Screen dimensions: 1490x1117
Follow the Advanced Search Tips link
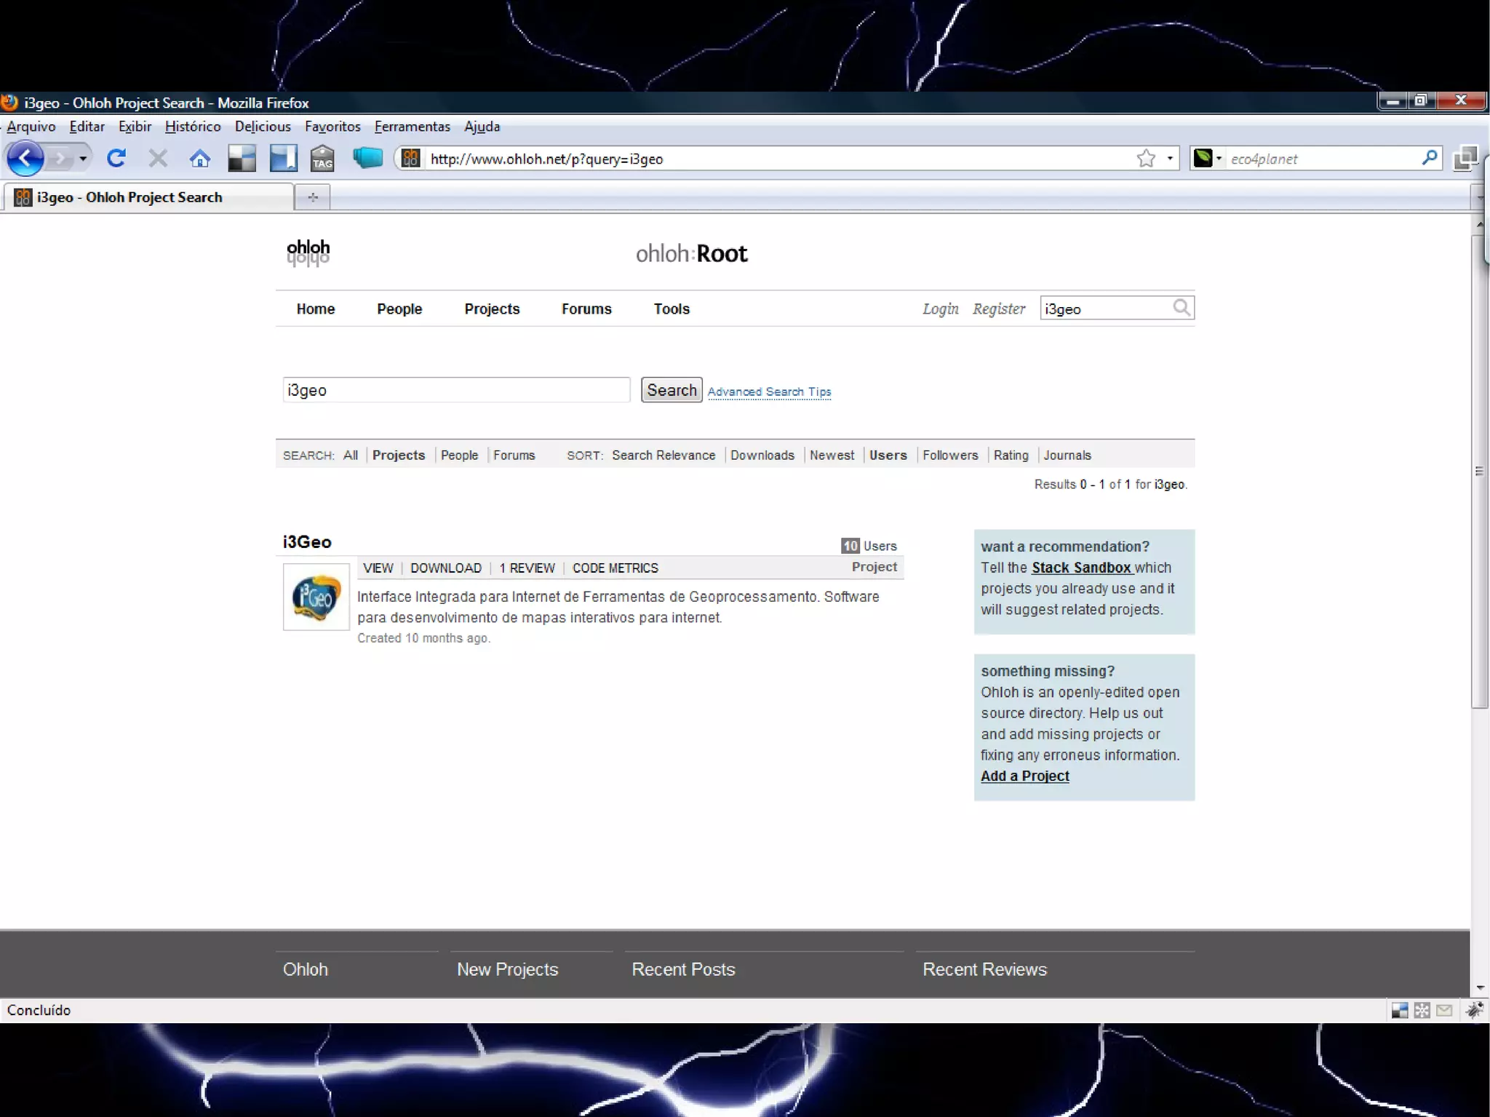[x=769, y=391]
